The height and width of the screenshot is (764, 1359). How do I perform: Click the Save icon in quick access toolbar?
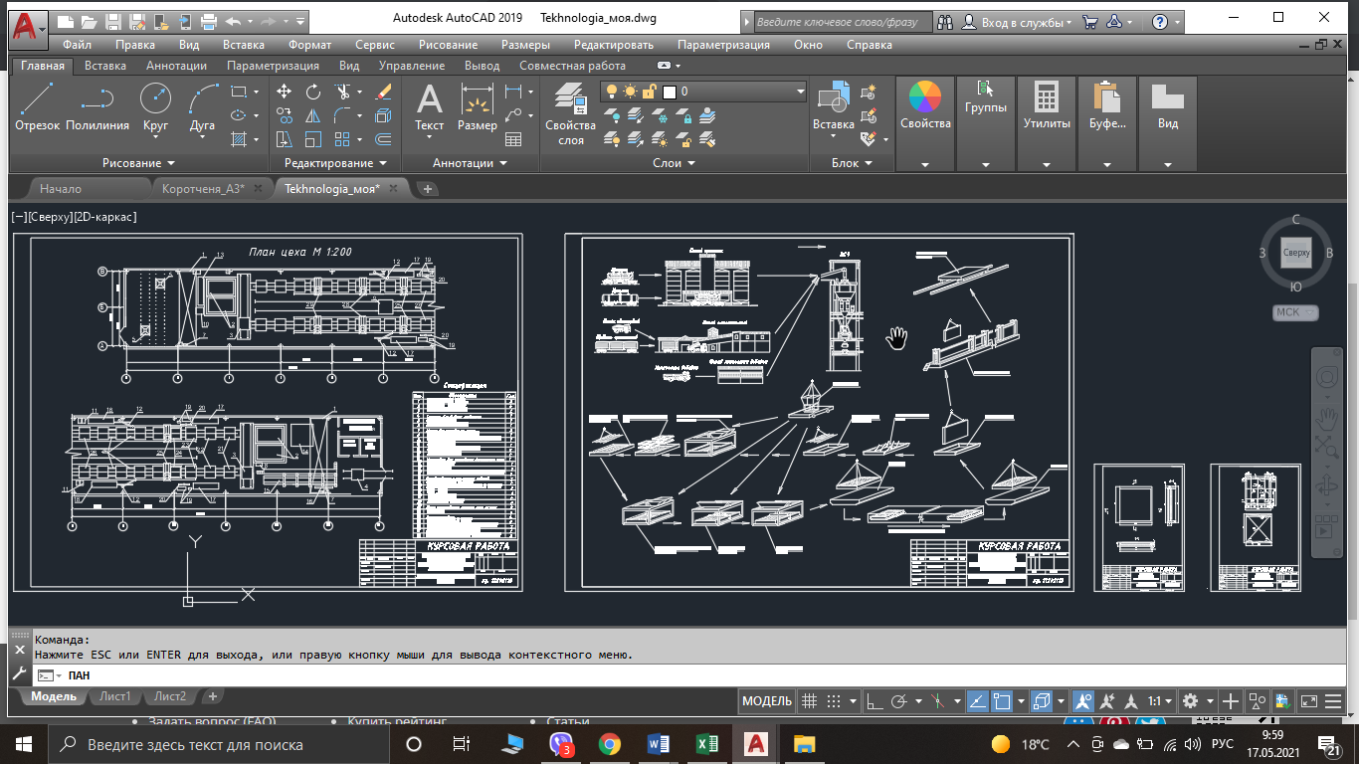pyautogui.click(x=113, y=21)
